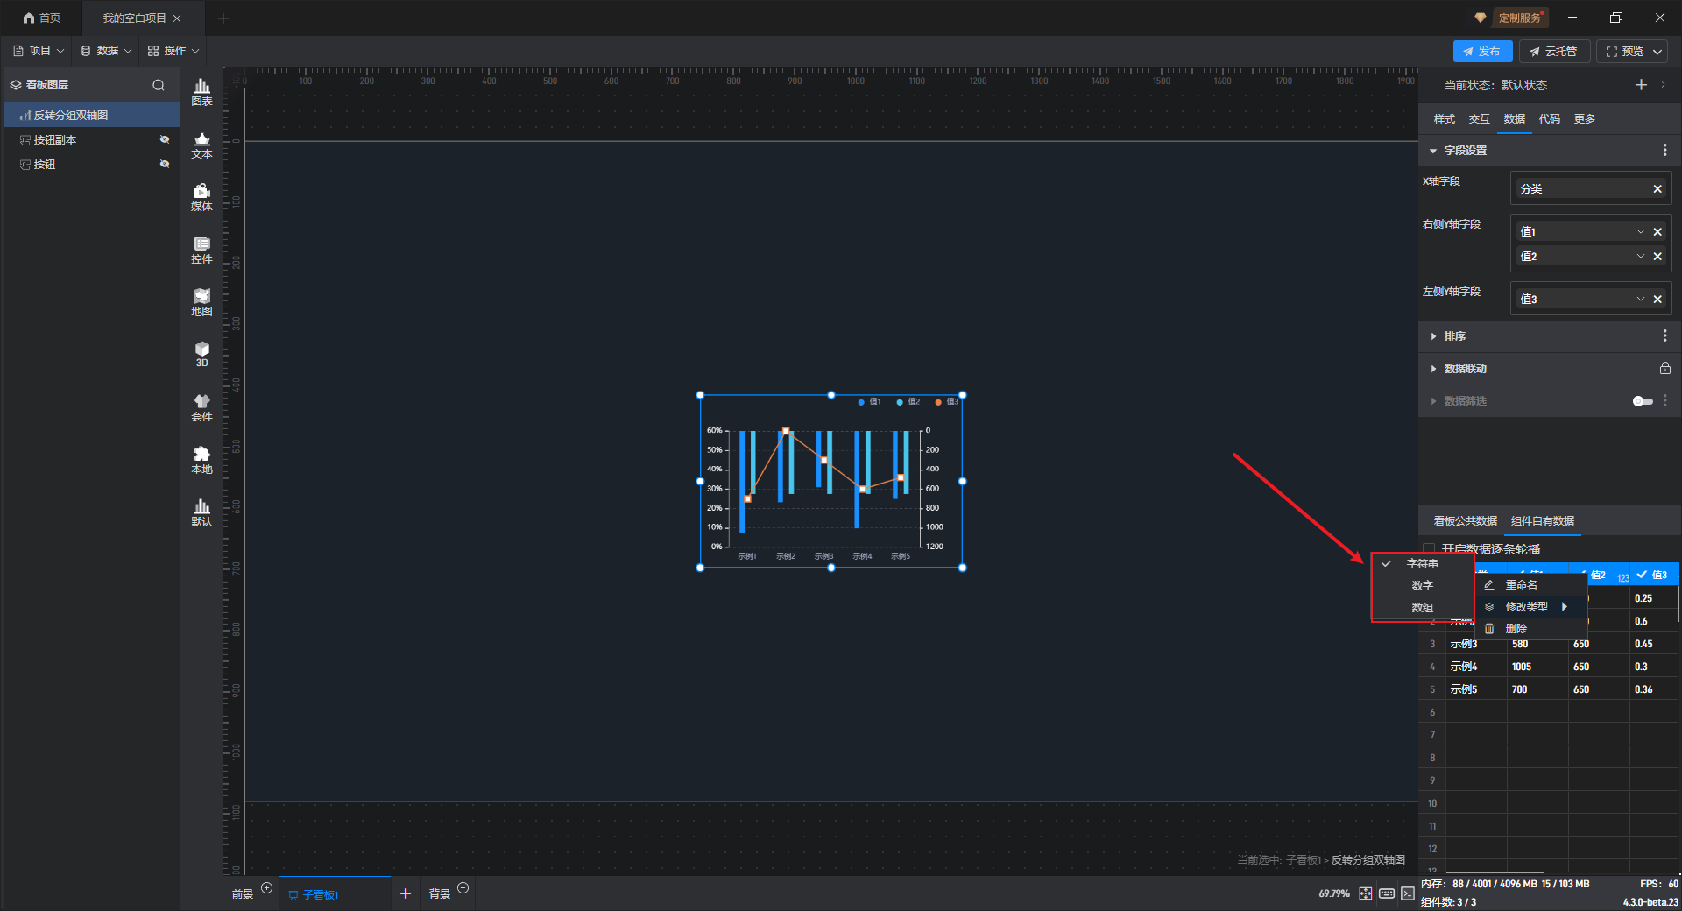This screenshot has height=911, width=1682.
Task: Click the 发布 publish button
Action: coord(1482,52)
